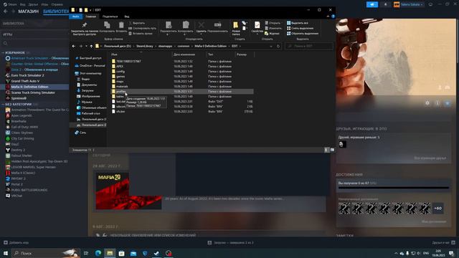This screenshot has height=258, width=459.
Task: Open the Windows Start menu
Action: [x=6, y=253]
